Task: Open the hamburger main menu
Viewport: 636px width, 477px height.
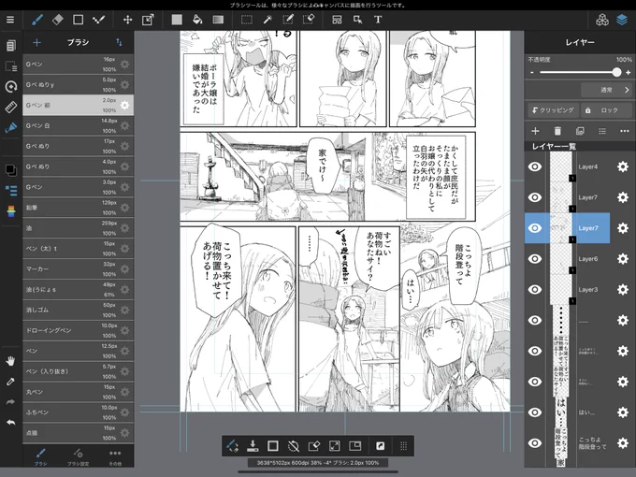Action: (x=10, y=20)
